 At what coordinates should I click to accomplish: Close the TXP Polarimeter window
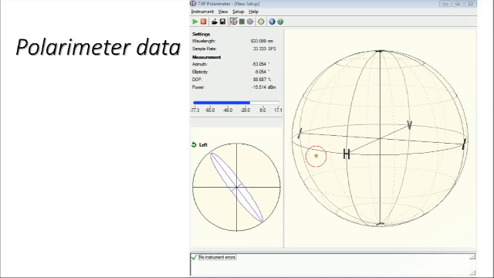coord(470,4)
